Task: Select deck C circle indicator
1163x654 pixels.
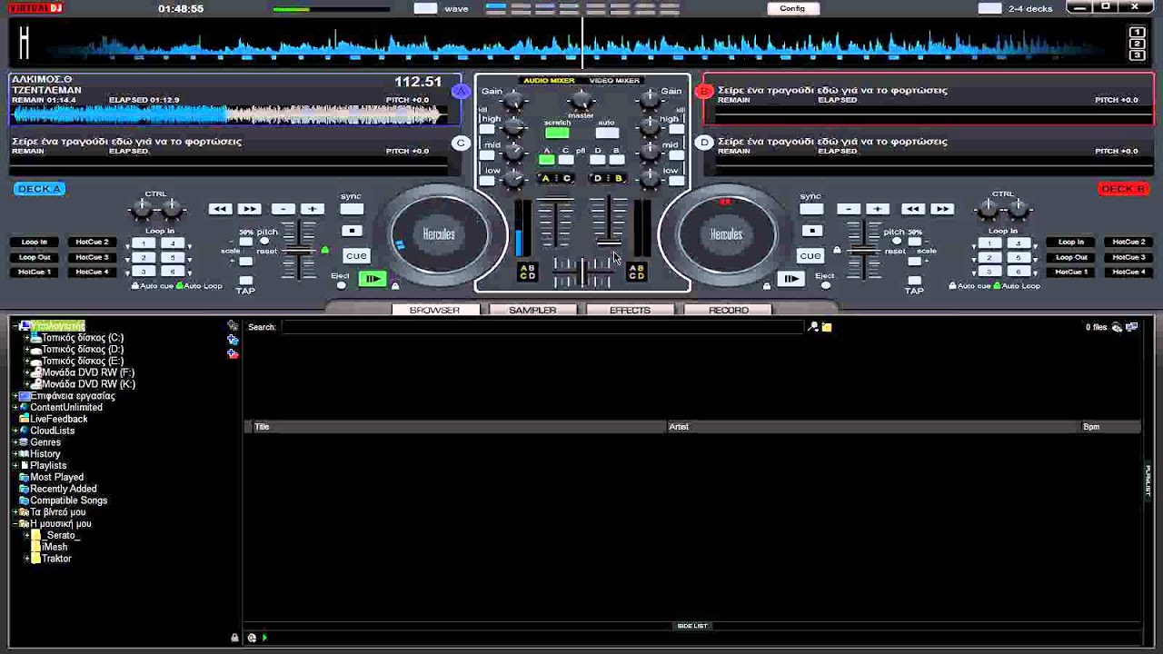Action: point(461,143)
